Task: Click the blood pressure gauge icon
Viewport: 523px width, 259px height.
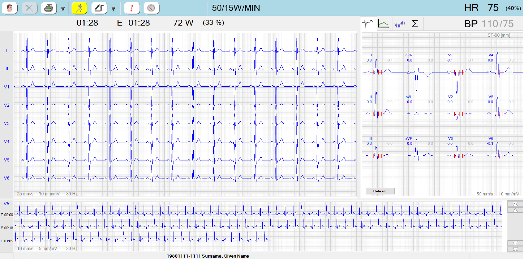Action: coord(151,8)
